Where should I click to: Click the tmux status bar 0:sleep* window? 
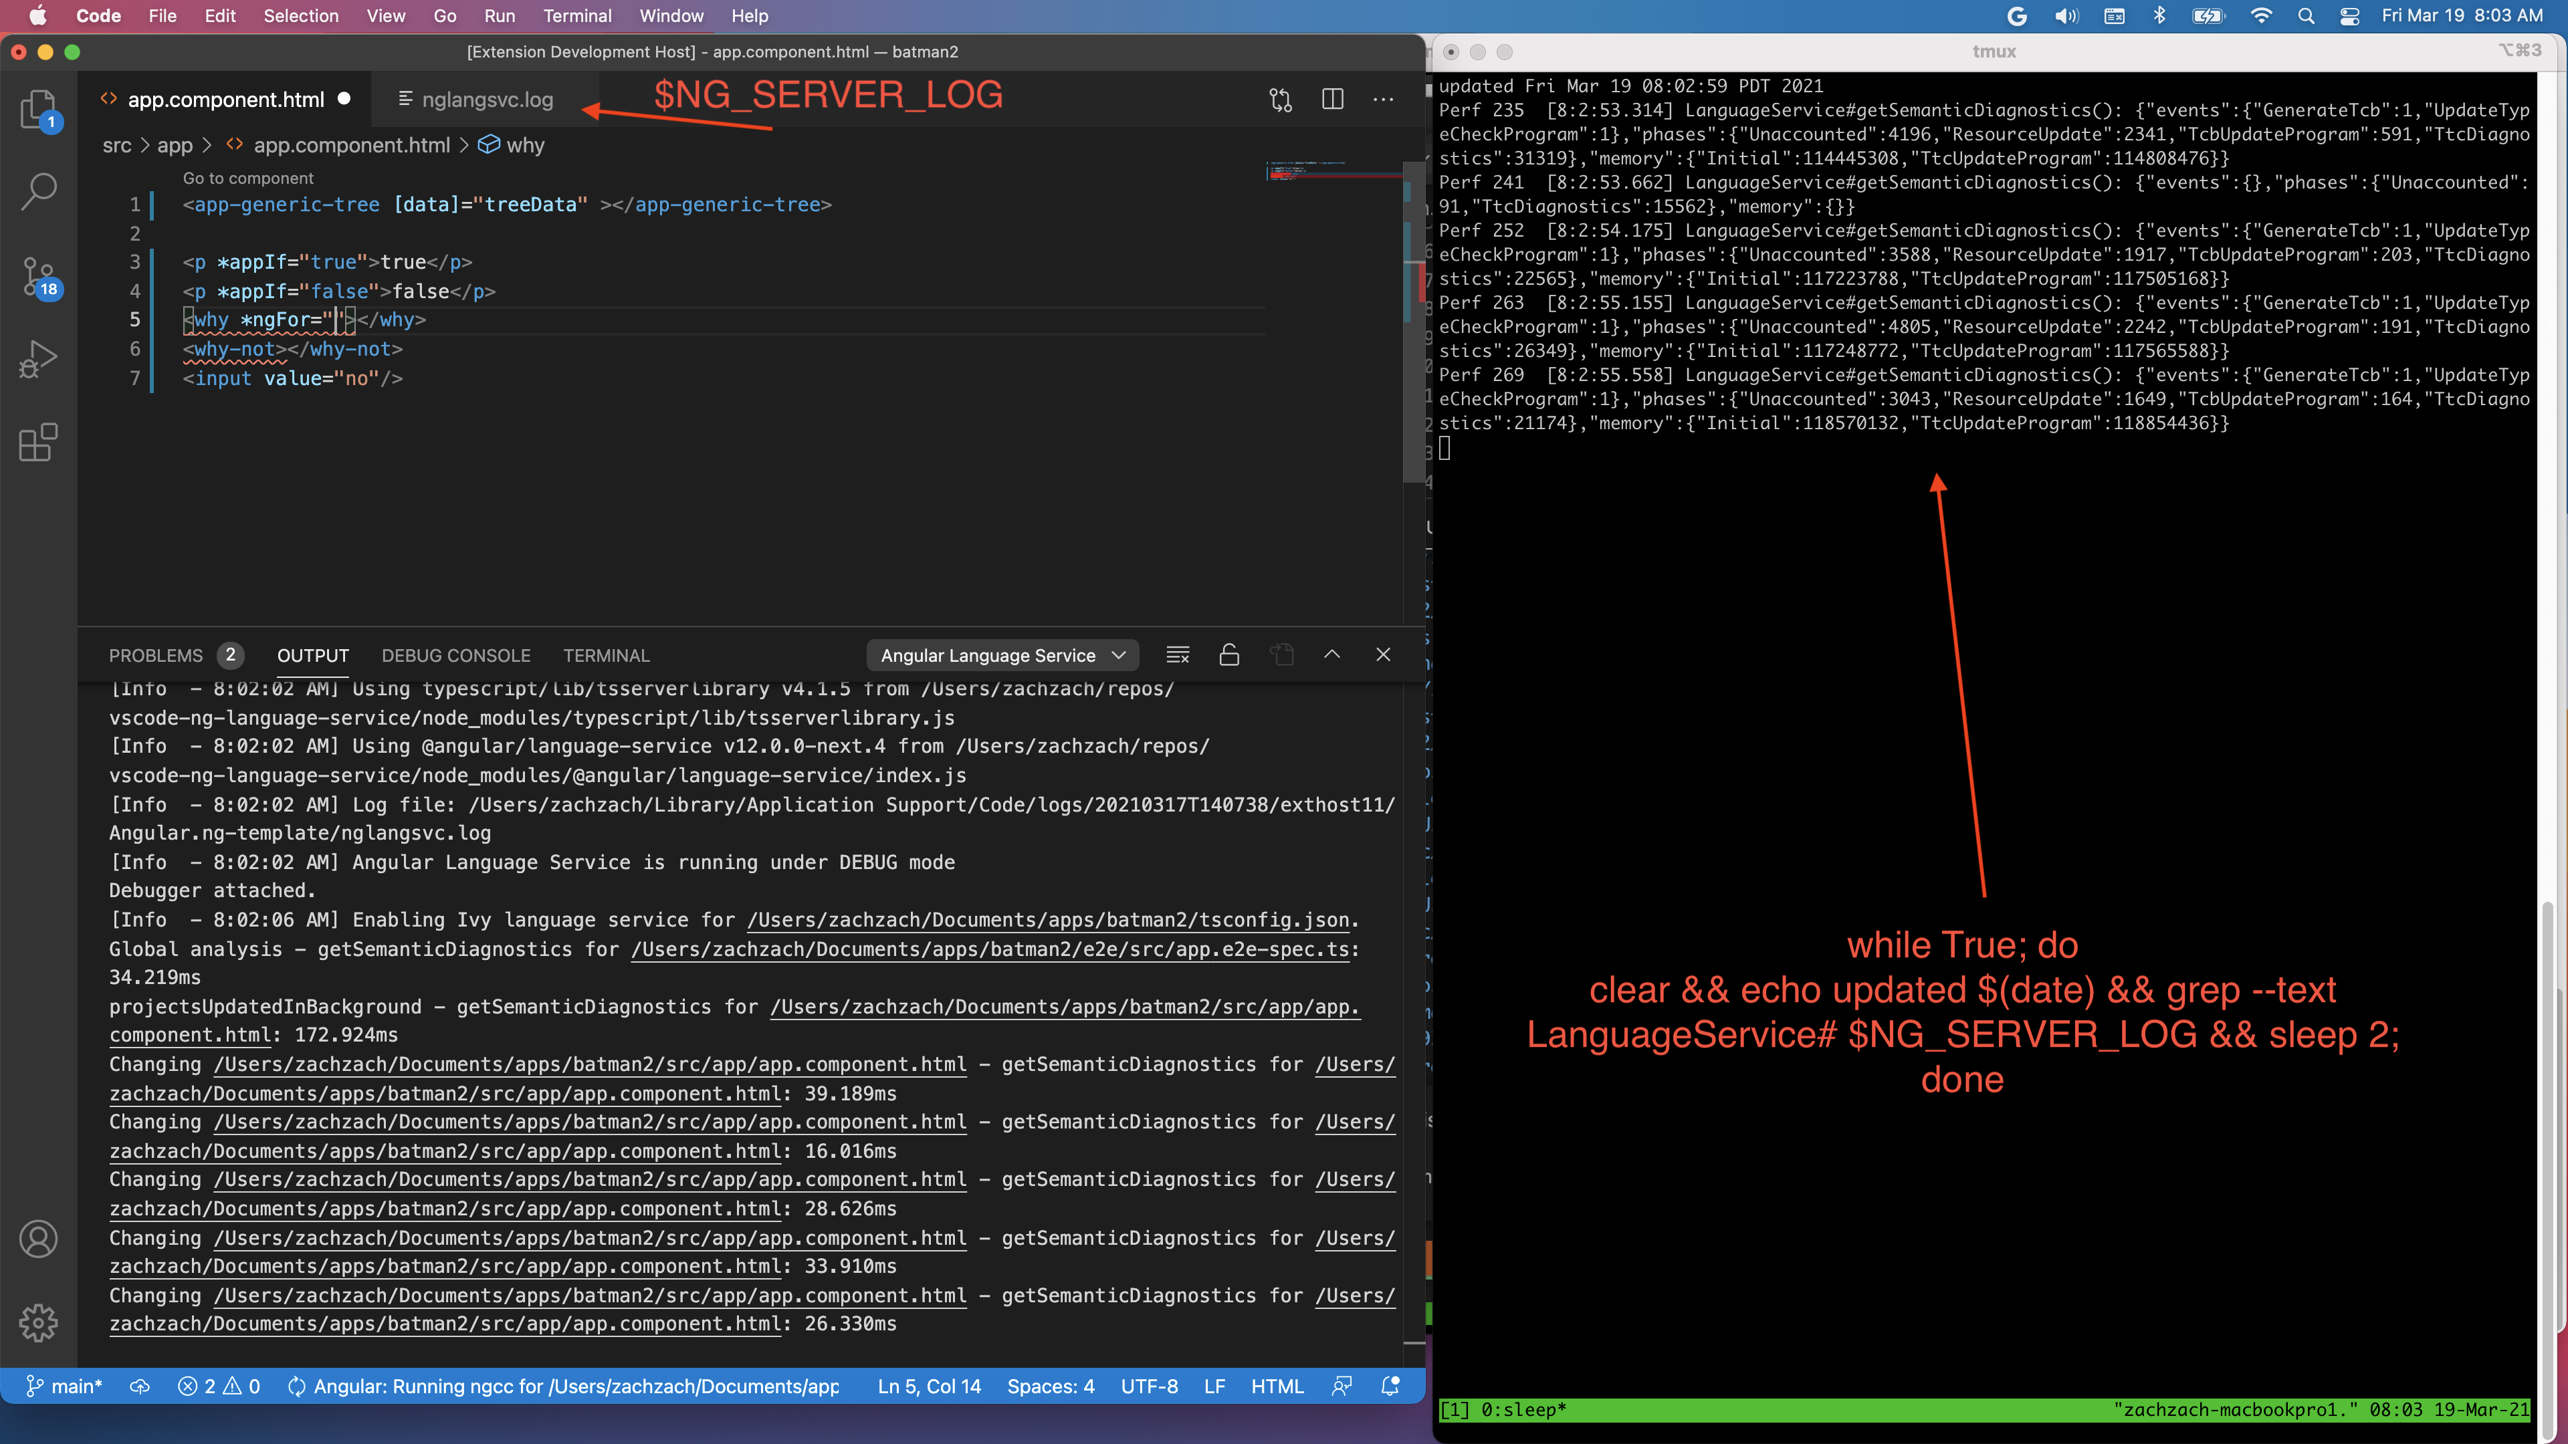pyautogui.click(x=1523, y=1410)
